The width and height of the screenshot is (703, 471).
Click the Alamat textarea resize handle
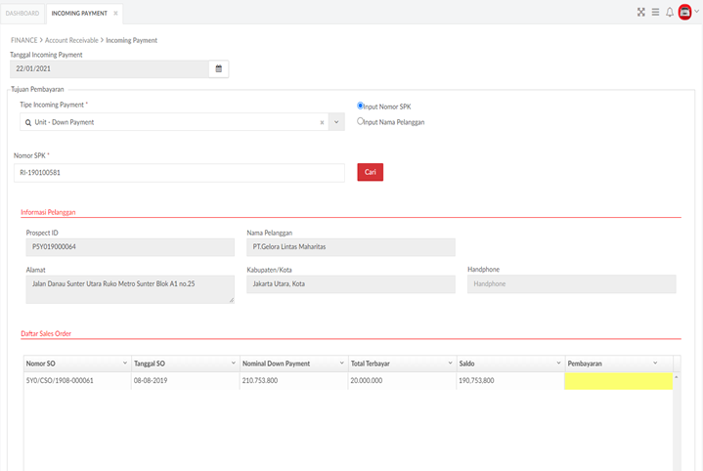[232, 300]
